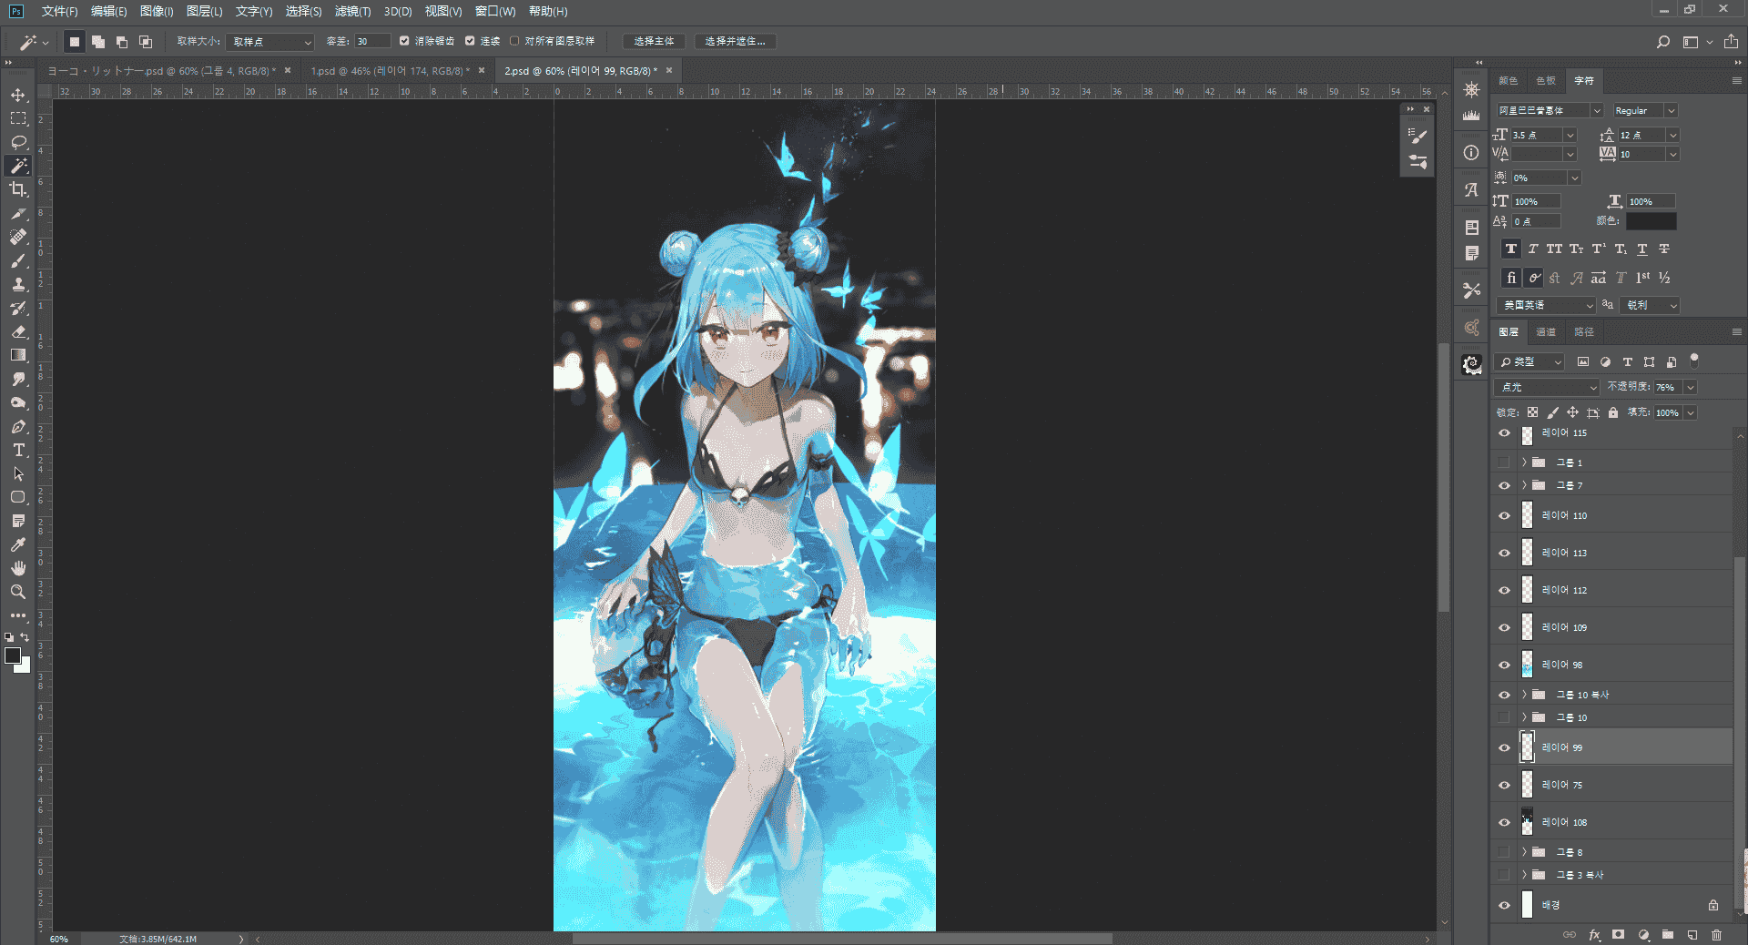Select the Eraser tool
1748x945 pixels.
[x=18, y=331]
